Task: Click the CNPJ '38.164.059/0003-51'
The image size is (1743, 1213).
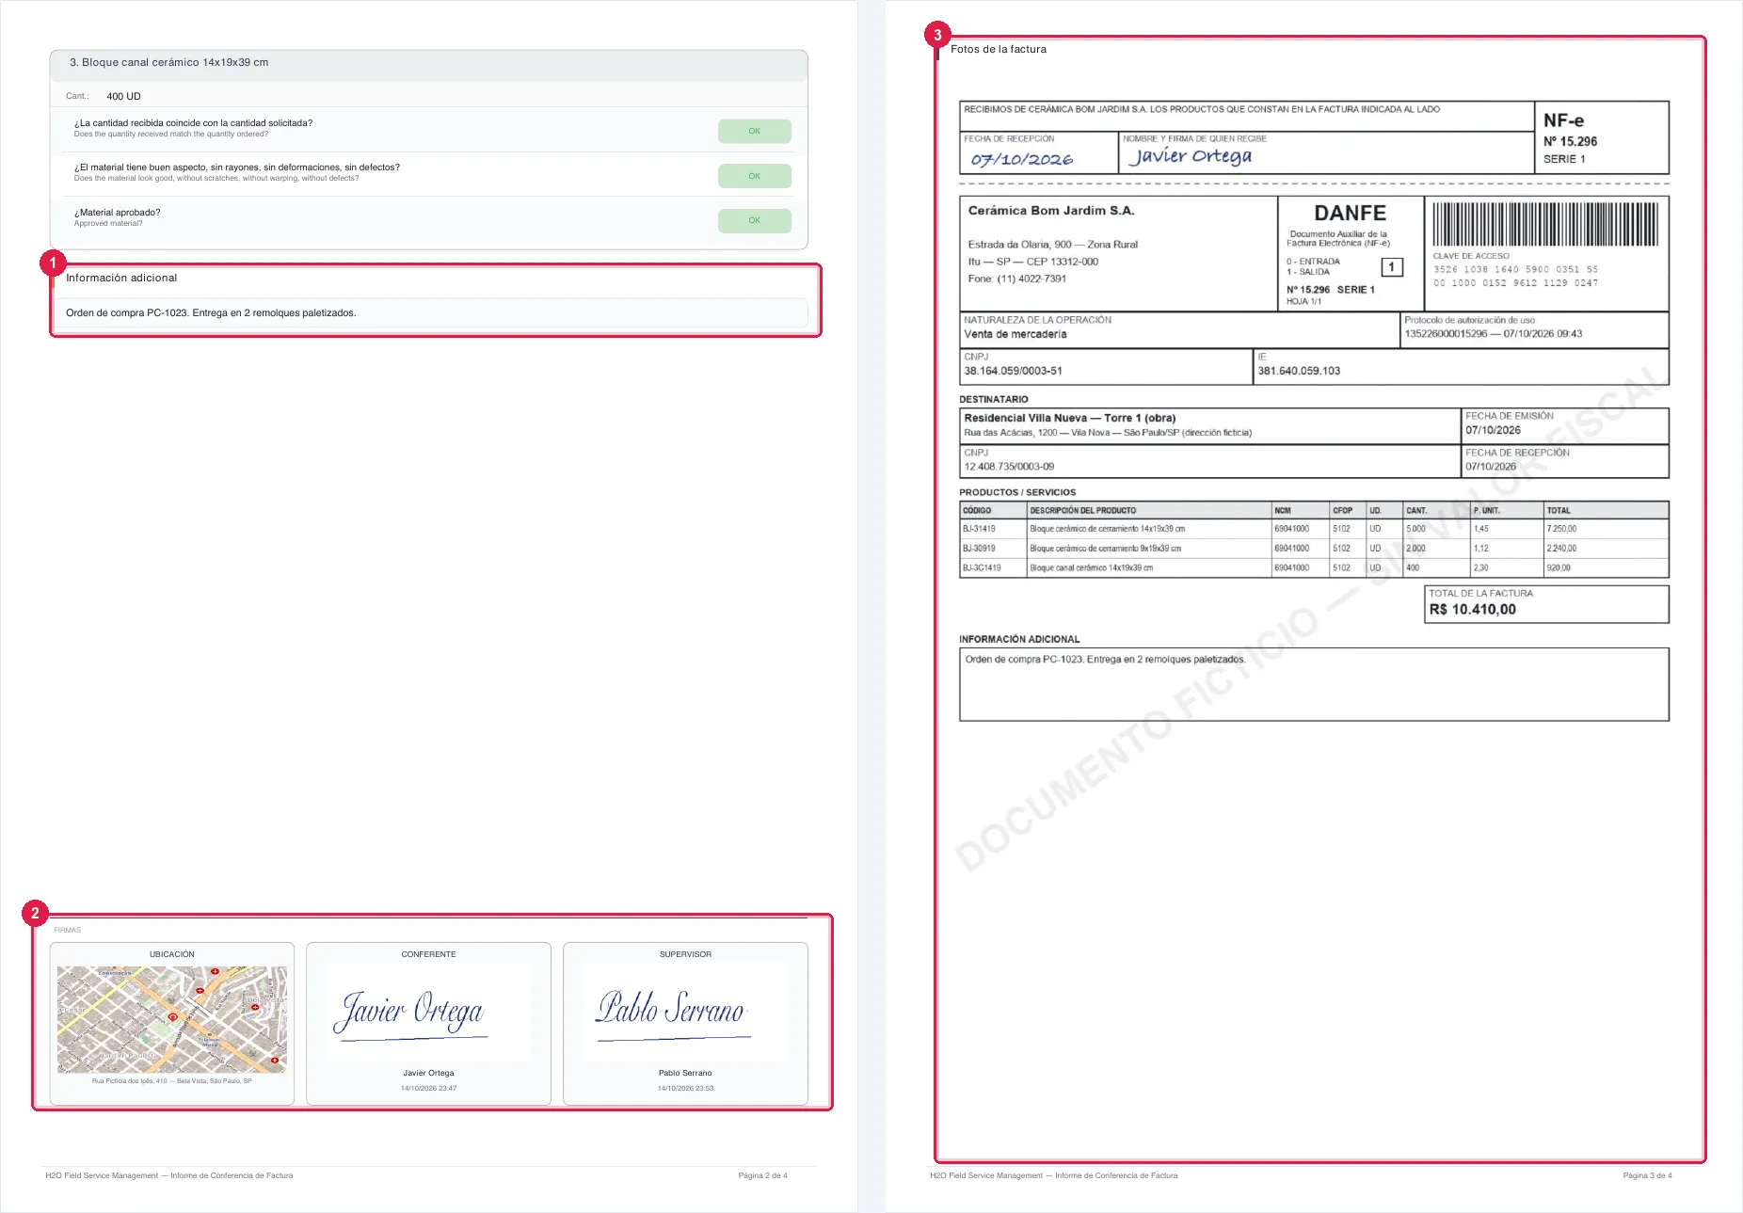Action: 1013,372
